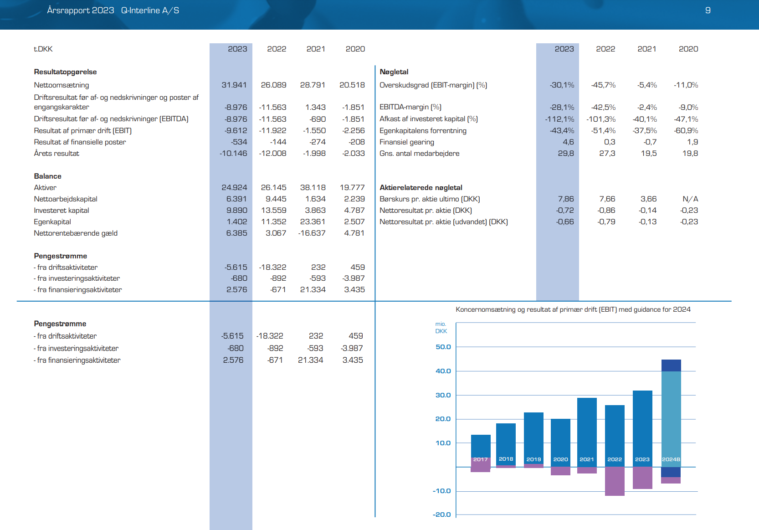
Task: Click EBITDA-margin value -28,1%
Action: (562, 107)
